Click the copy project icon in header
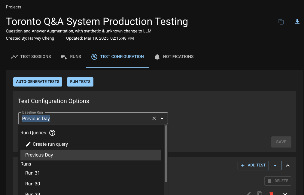304x195 pixels. (281, 22)
